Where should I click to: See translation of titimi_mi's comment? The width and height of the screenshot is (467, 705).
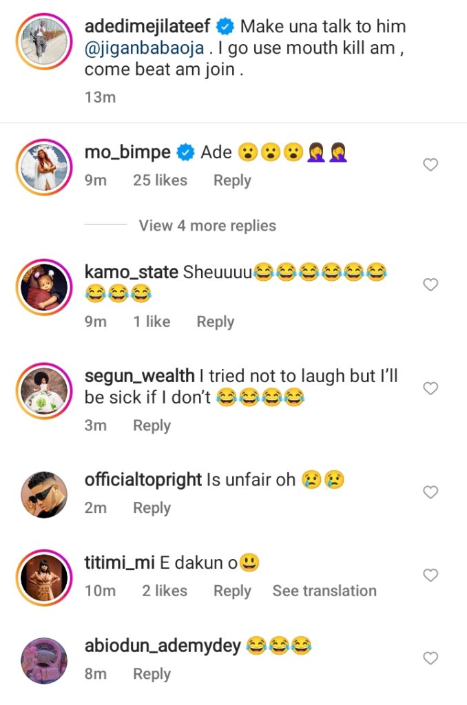tap(324, 591)
